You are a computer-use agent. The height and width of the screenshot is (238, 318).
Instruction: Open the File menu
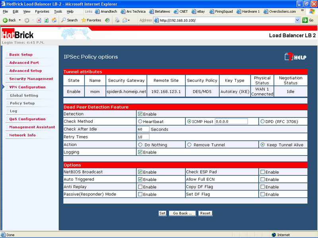pos(6,12)
